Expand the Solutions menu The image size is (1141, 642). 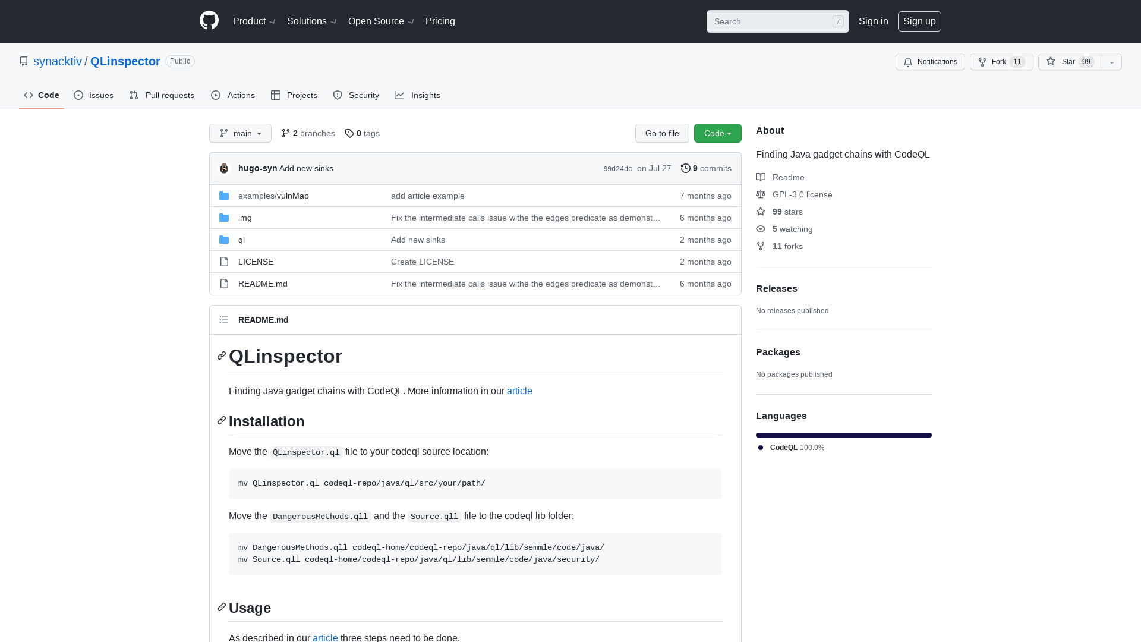coord(312,21)
